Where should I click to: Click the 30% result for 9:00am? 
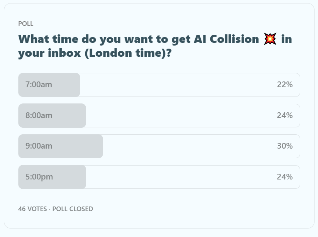[x=284, y=146]
